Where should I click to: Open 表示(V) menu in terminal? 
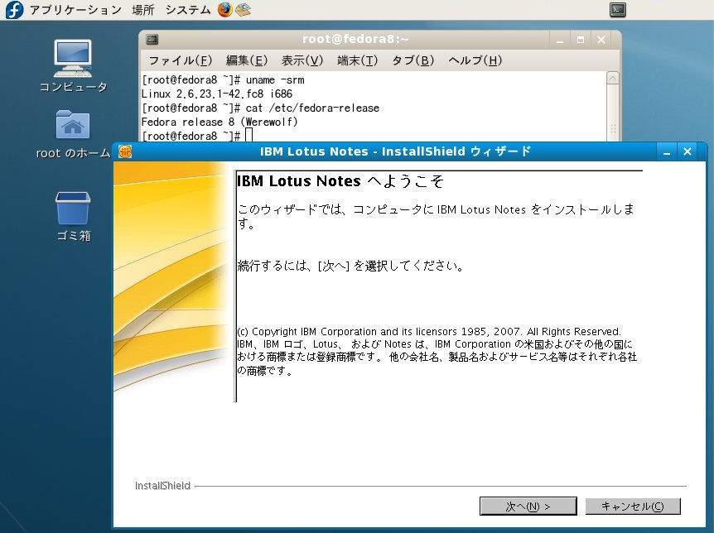pyautogui.click(x=302, y=60)
